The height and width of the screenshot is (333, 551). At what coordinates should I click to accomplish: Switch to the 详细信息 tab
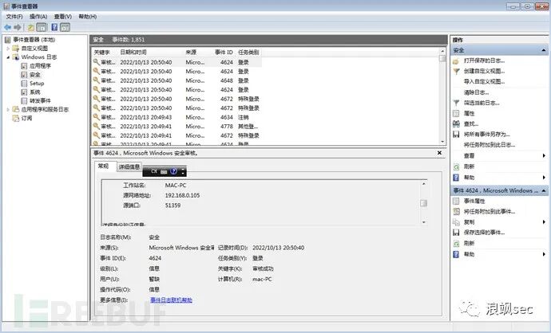click(x=129, y=166)
